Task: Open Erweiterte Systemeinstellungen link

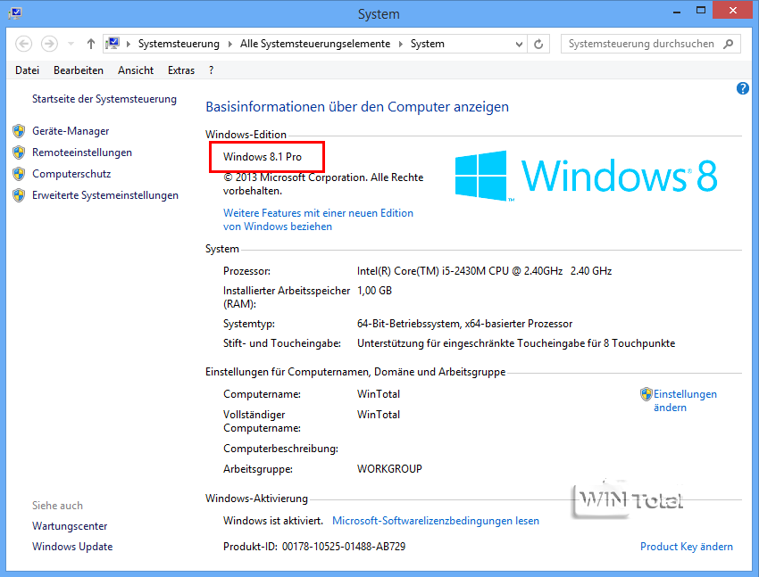Action: click(x=105, y=195)
